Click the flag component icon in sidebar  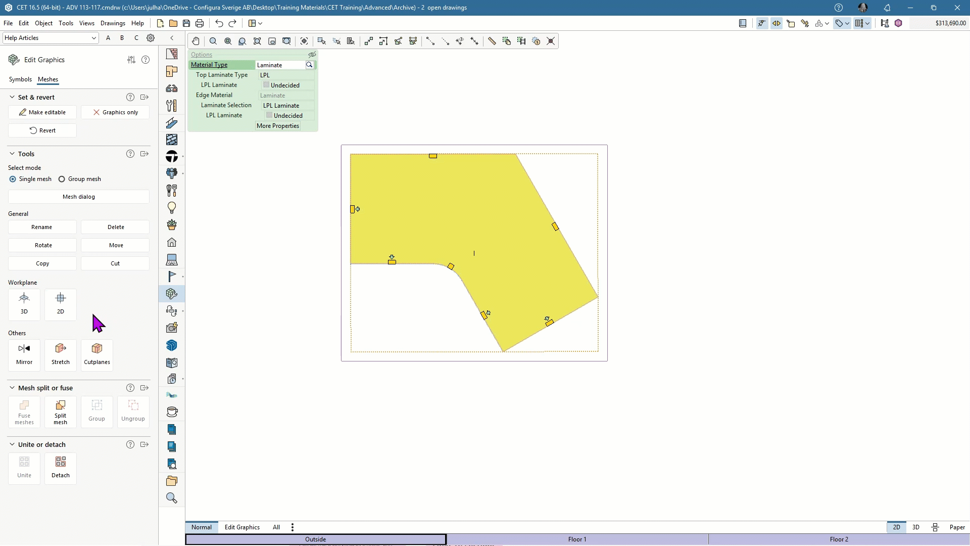172,277
